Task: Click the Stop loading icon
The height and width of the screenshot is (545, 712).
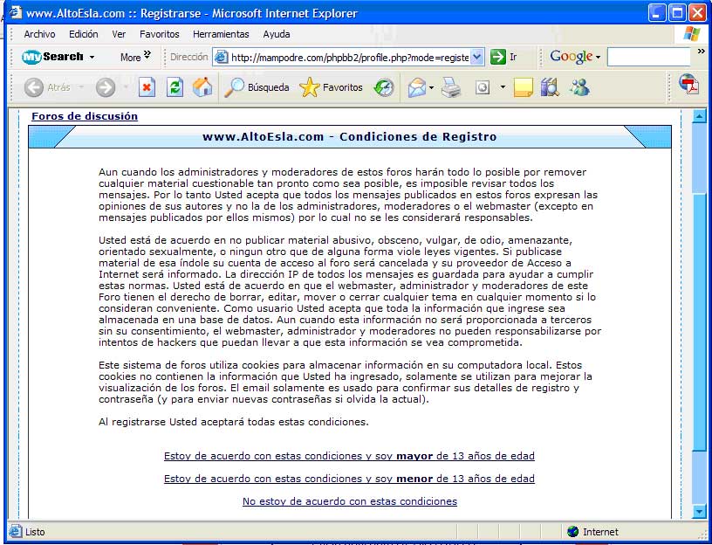Action: 147,87
